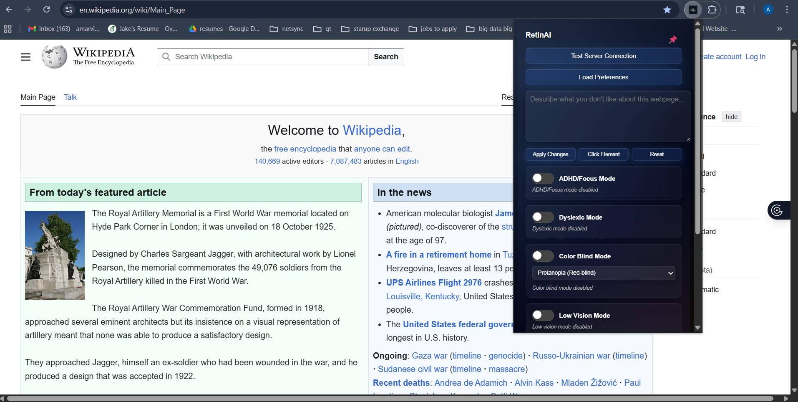Open the tab search icon in toolbar
The image size is (798, 402).
[740, 10]
